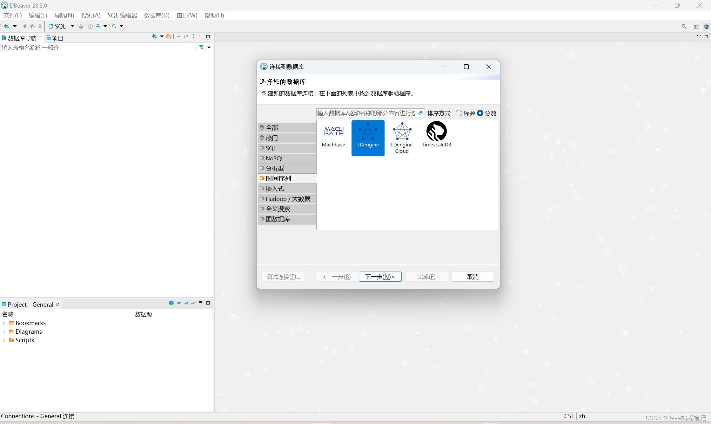The image size is (711, 424).
Task: Click the database driver search input field
Action: coord(365,113)
